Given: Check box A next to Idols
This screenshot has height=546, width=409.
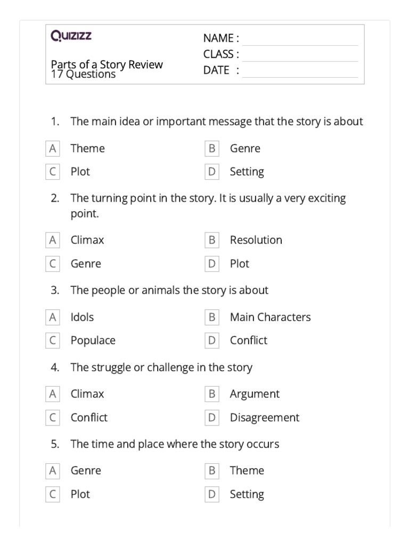Looking at the screenshot, I should pos(52,317).
